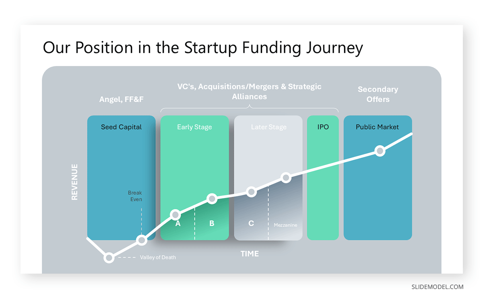The width and height of the screenshot is (483, 299).
Task: Click the circle marker above letter C
Action: coord(251,192)
